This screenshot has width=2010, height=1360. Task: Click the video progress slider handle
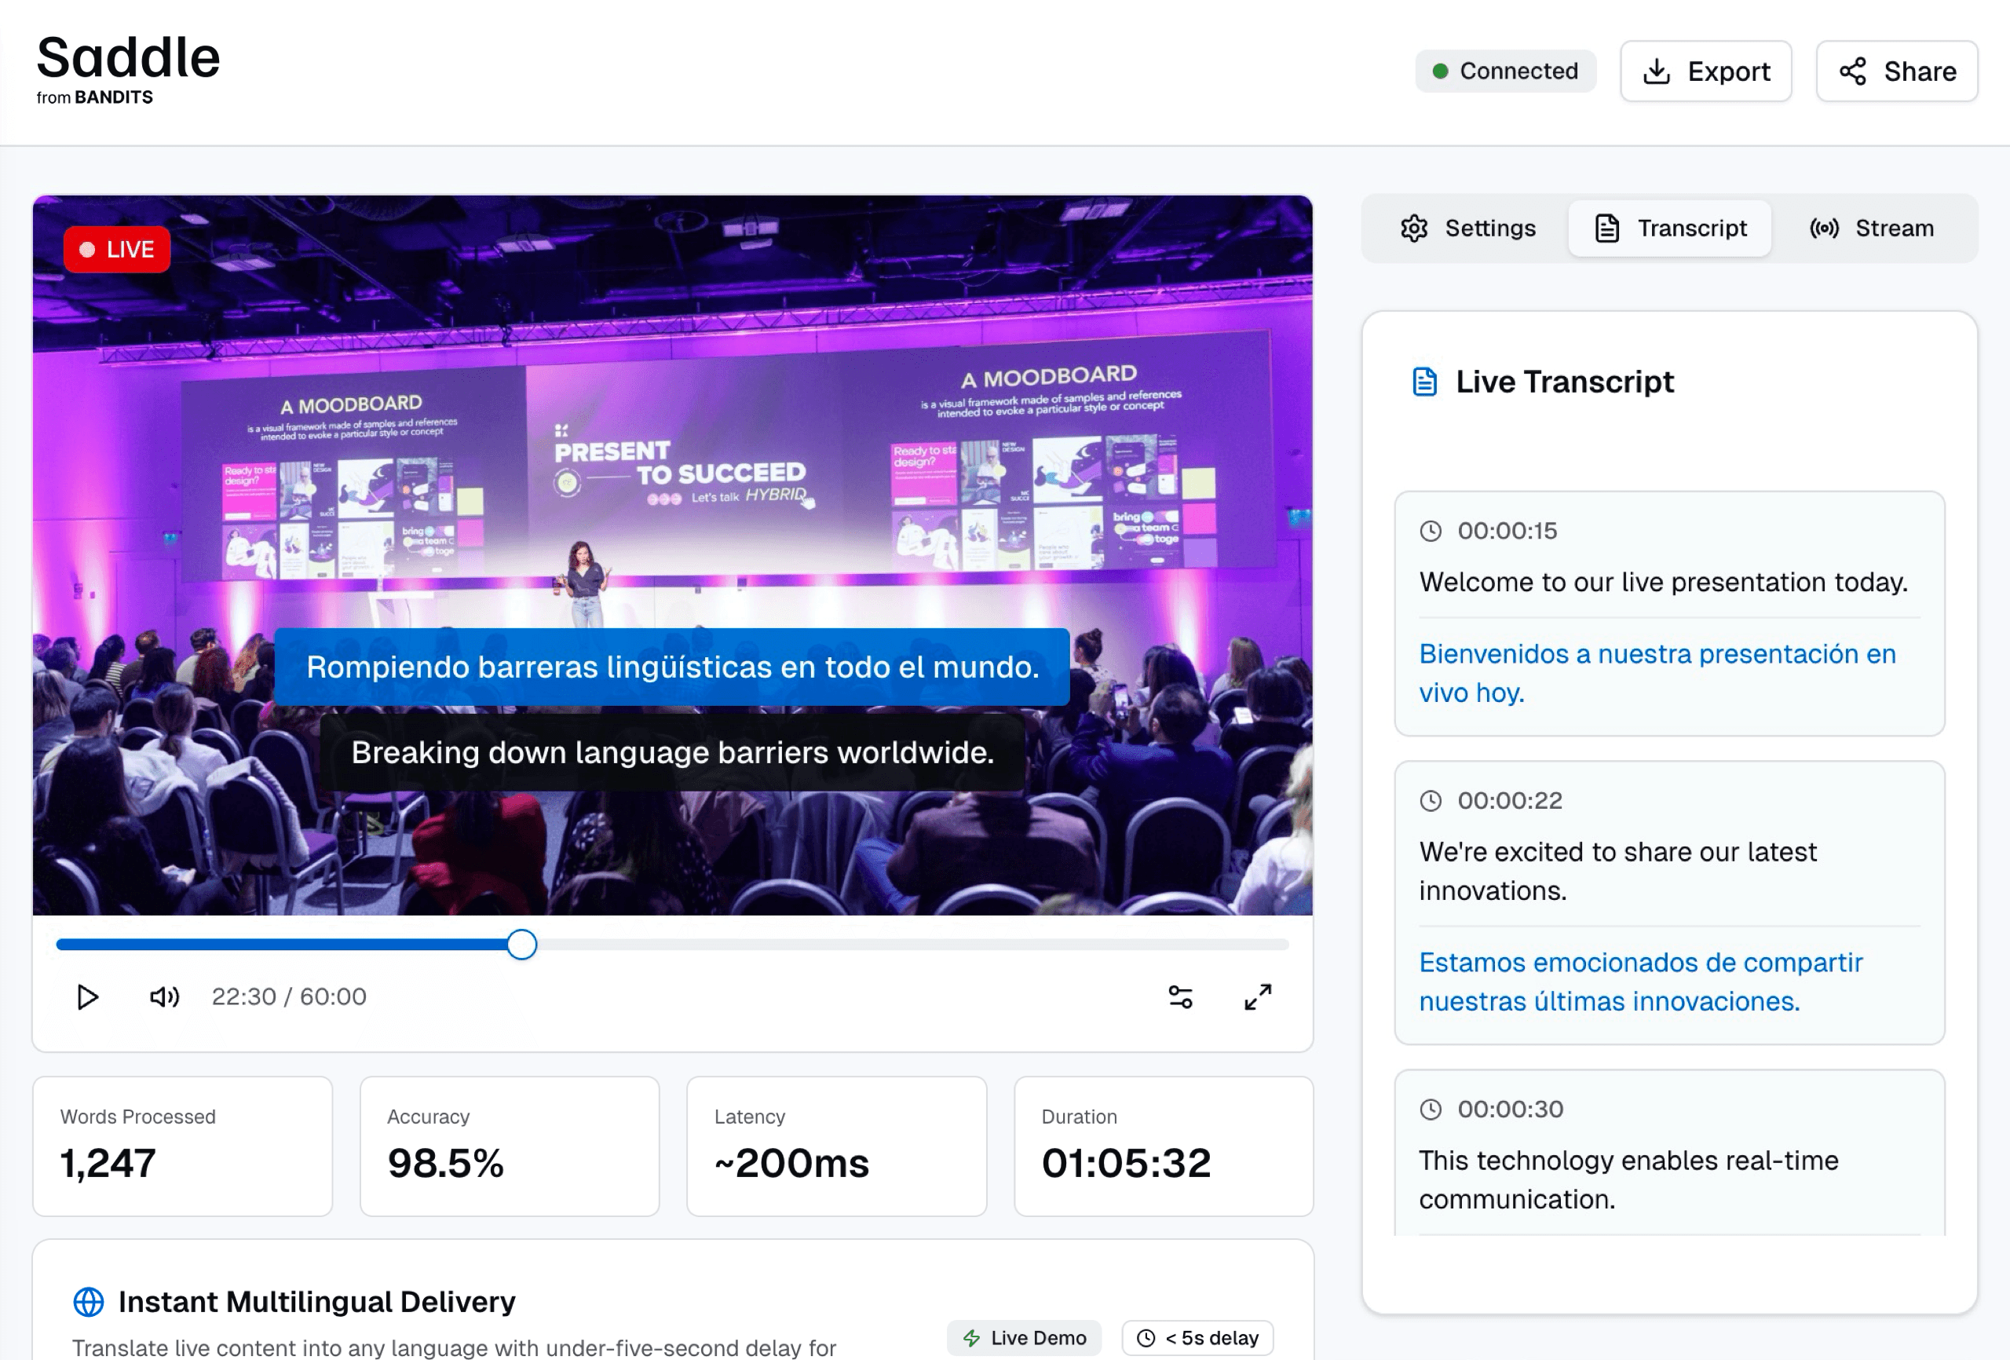[521, 944]
